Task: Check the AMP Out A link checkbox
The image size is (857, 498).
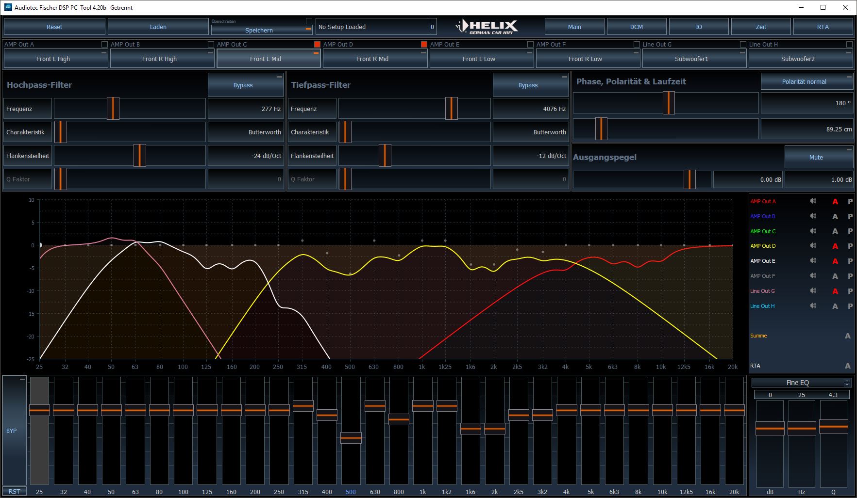Action: pos(104,45)
